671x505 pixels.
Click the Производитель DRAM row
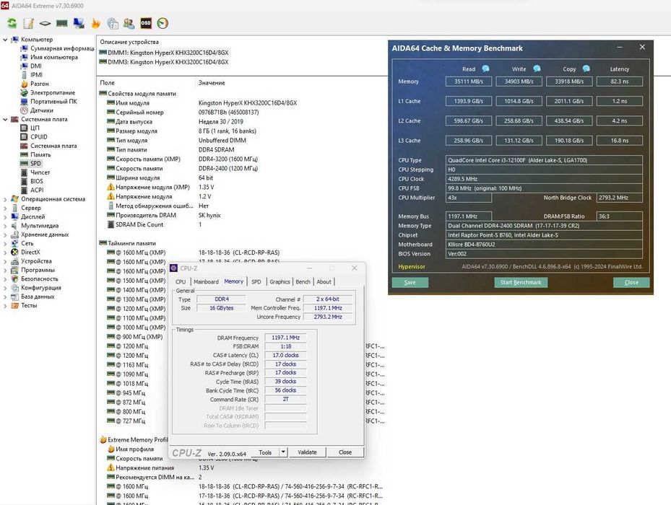163,215
